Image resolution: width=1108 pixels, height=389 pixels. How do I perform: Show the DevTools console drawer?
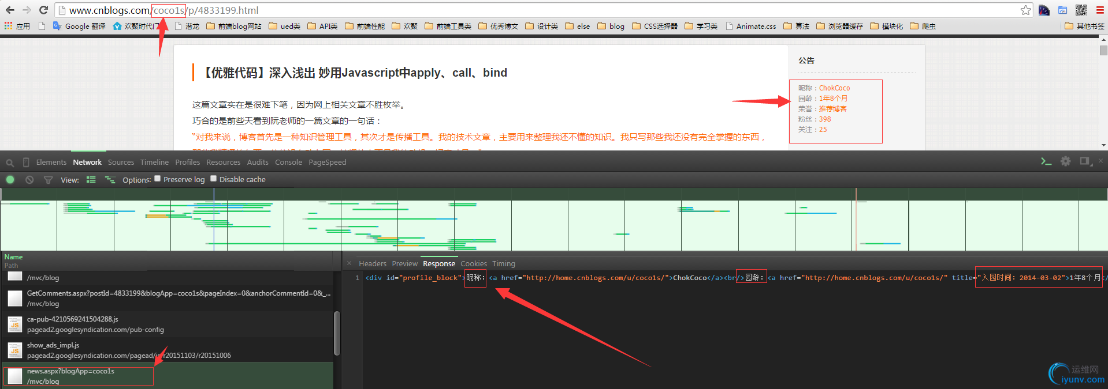1046,161
